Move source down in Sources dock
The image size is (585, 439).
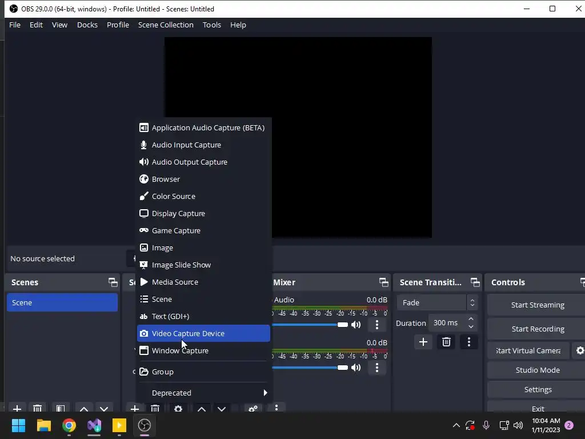tap(222, 408)
